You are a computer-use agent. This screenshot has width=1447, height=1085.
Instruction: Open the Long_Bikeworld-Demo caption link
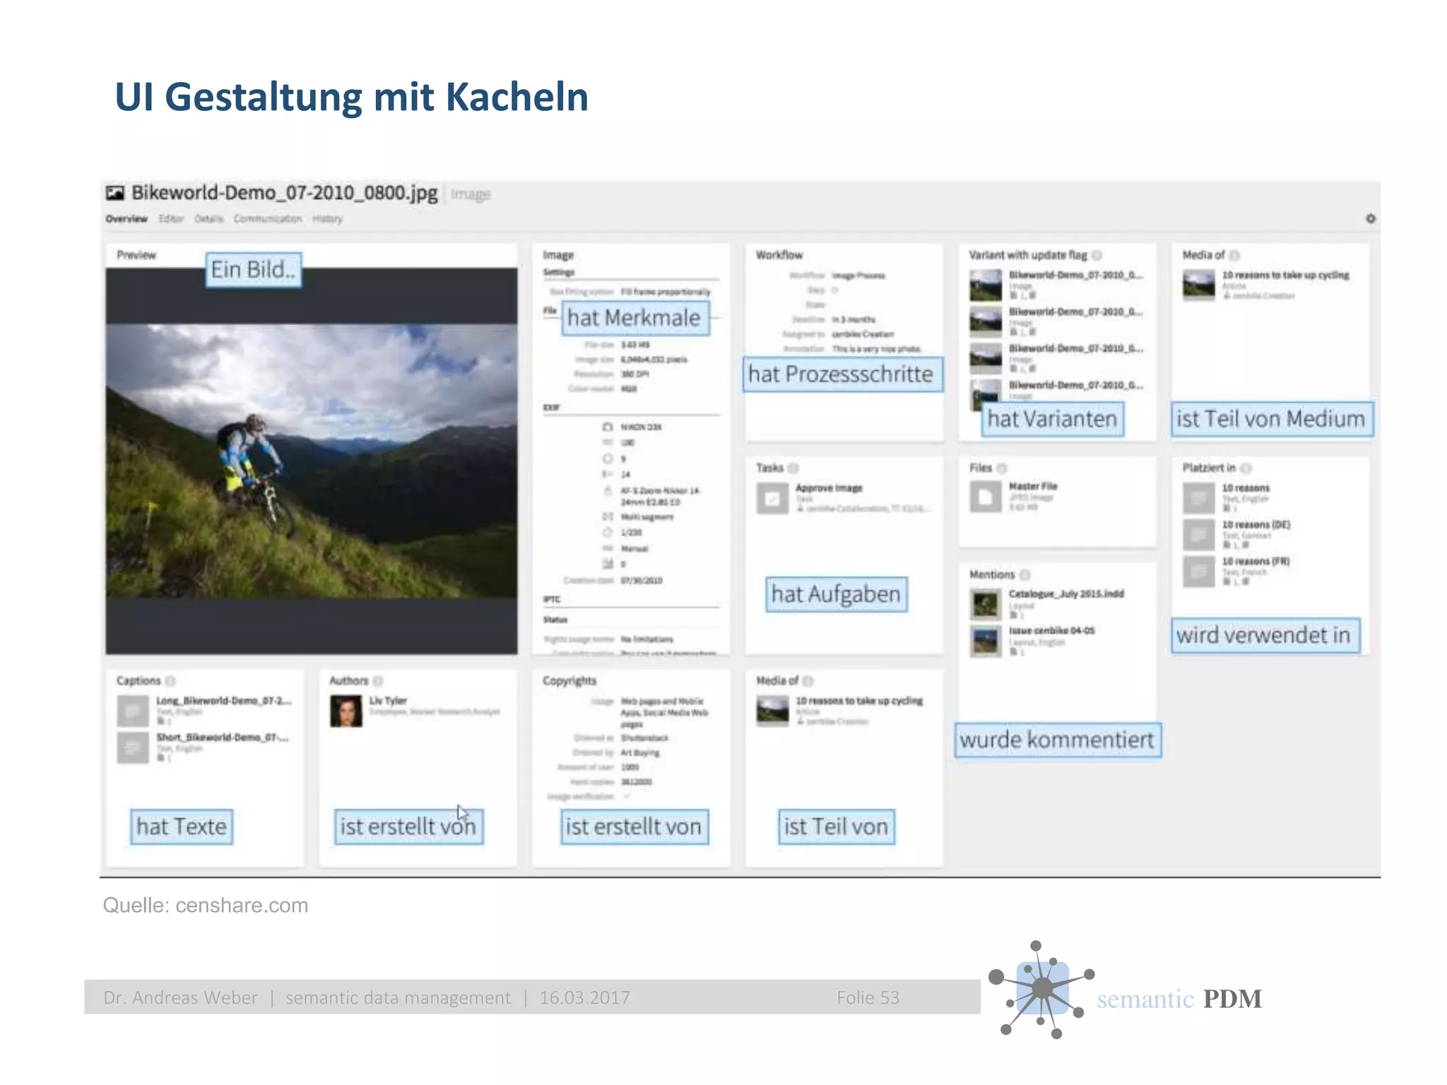223,700
